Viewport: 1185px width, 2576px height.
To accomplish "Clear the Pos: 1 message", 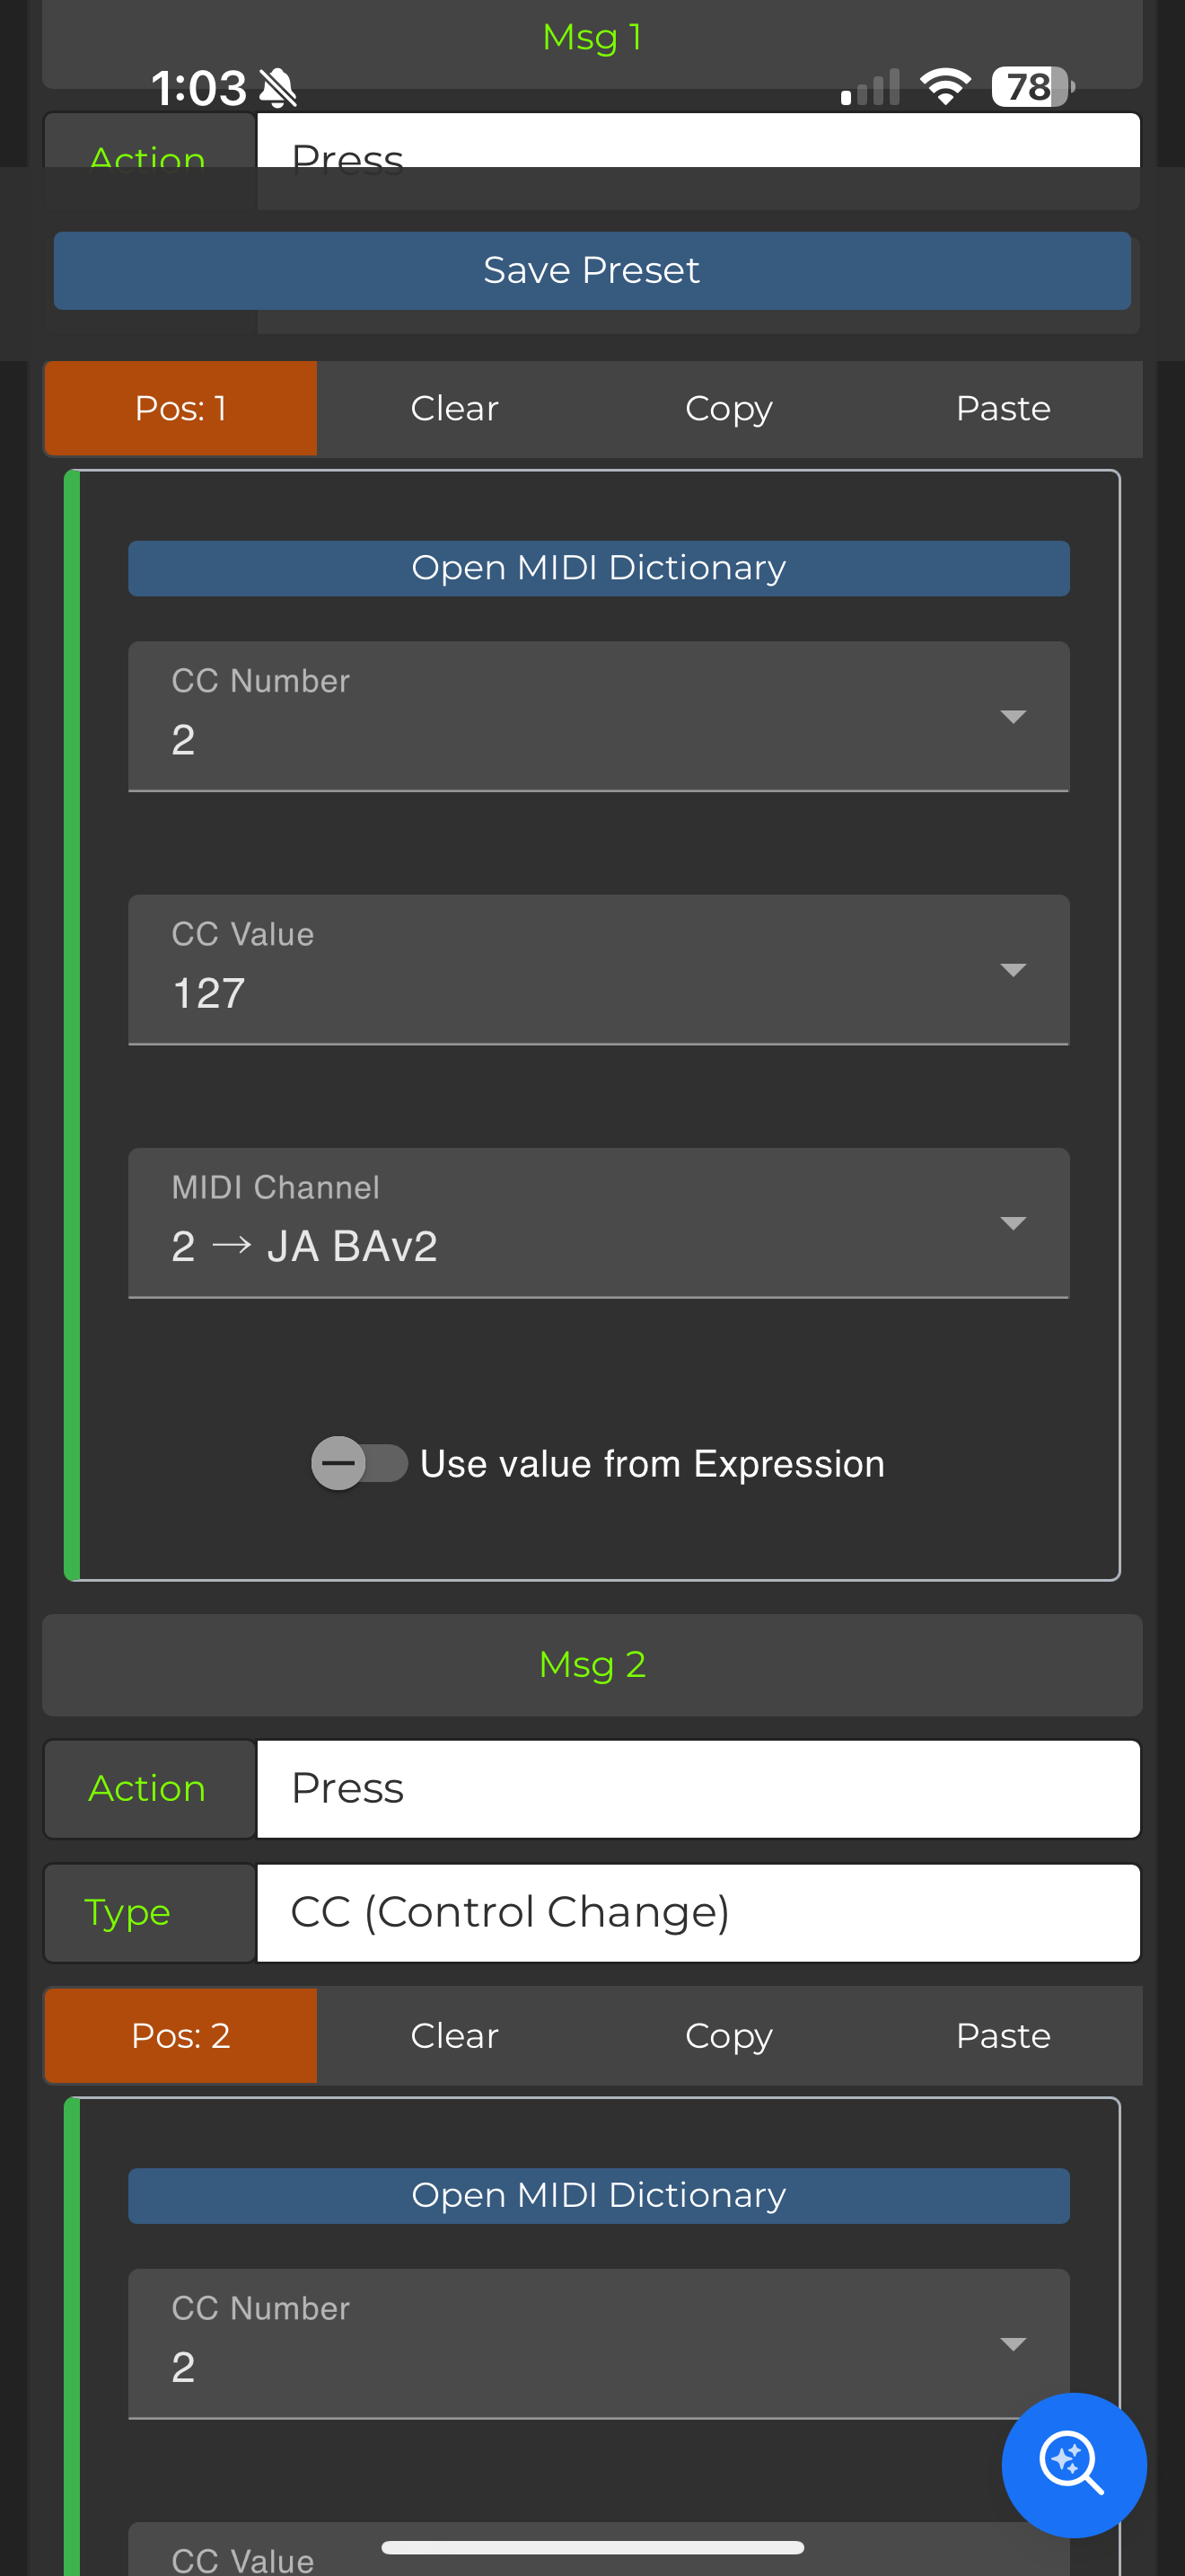I will pos(453,408).
